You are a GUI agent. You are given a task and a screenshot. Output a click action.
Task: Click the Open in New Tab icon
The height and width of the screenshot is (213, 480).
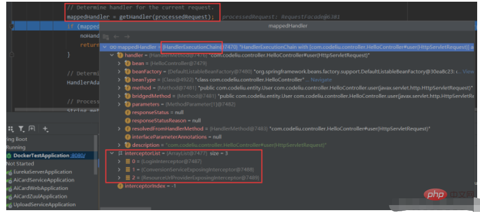point(32,129)
